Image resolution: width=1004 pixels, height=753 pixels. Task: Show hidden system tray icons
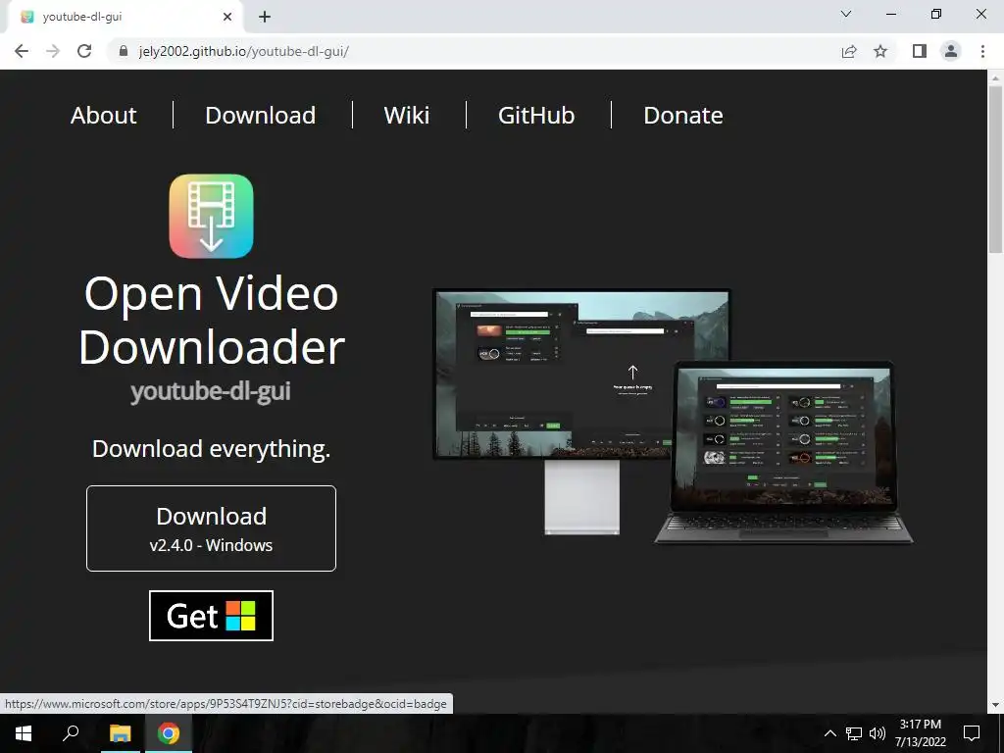829,733
